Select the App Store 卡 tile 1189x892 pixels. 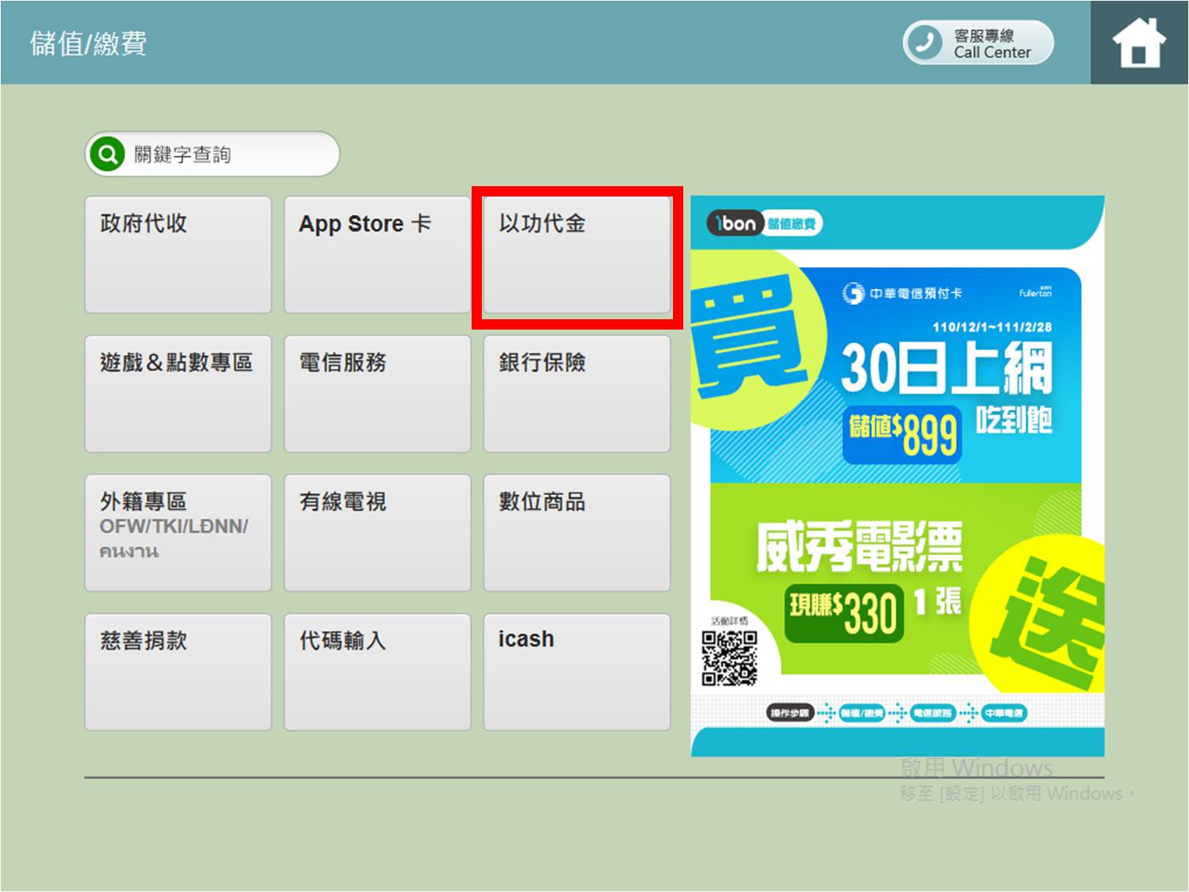coord(377,255)
